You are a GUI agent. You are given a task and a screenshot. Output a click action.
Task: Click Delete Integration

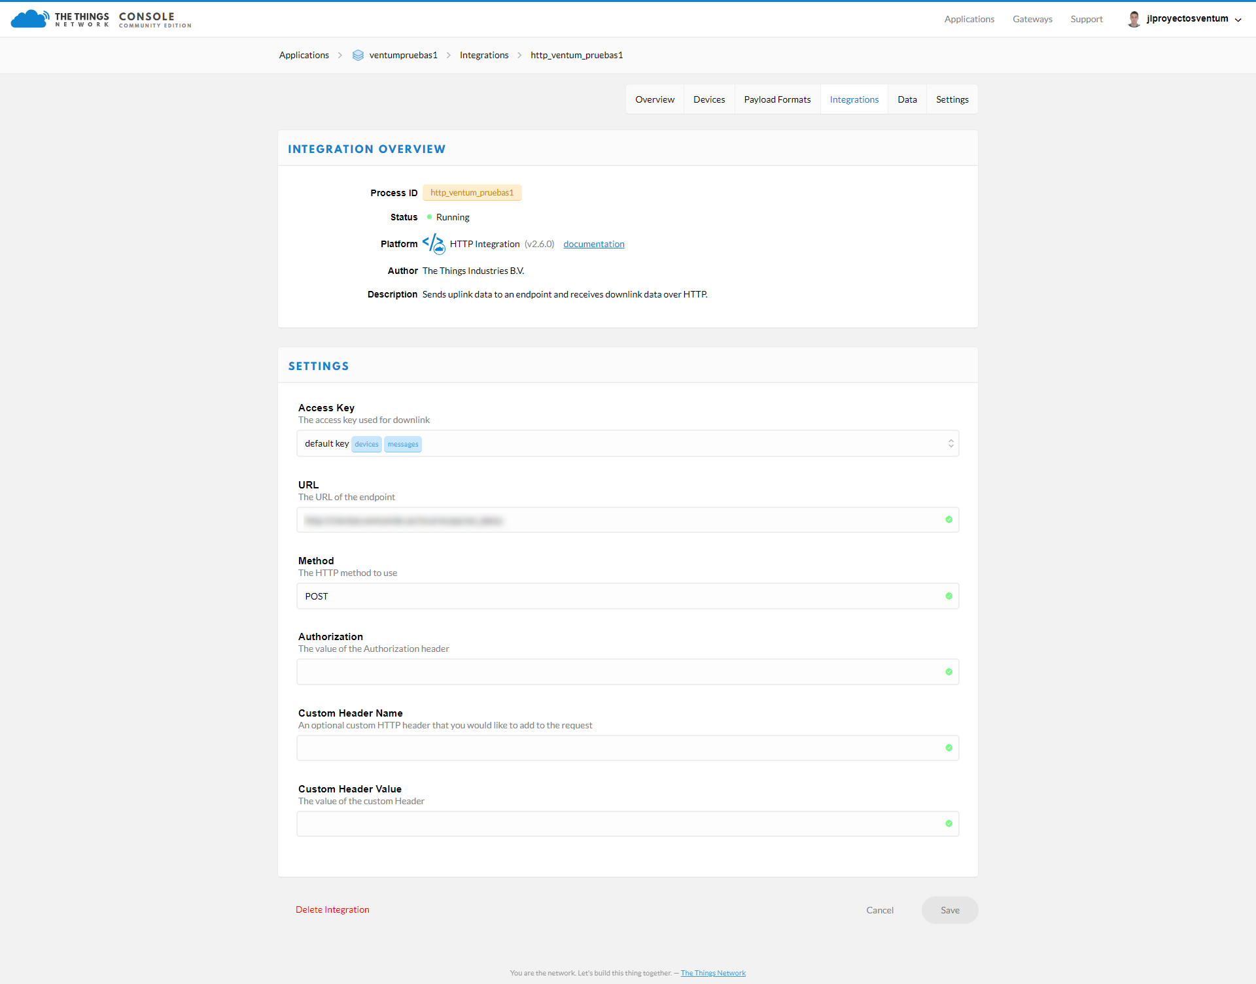[x=332, y=909]
